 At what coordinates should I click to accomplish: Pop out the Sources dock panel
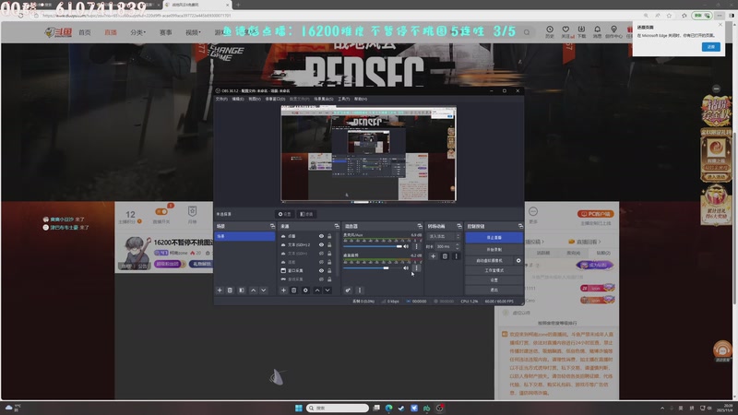337,226
